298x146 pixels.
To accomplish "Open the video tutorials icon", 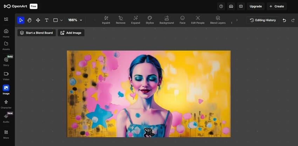I will coord(241,6).
